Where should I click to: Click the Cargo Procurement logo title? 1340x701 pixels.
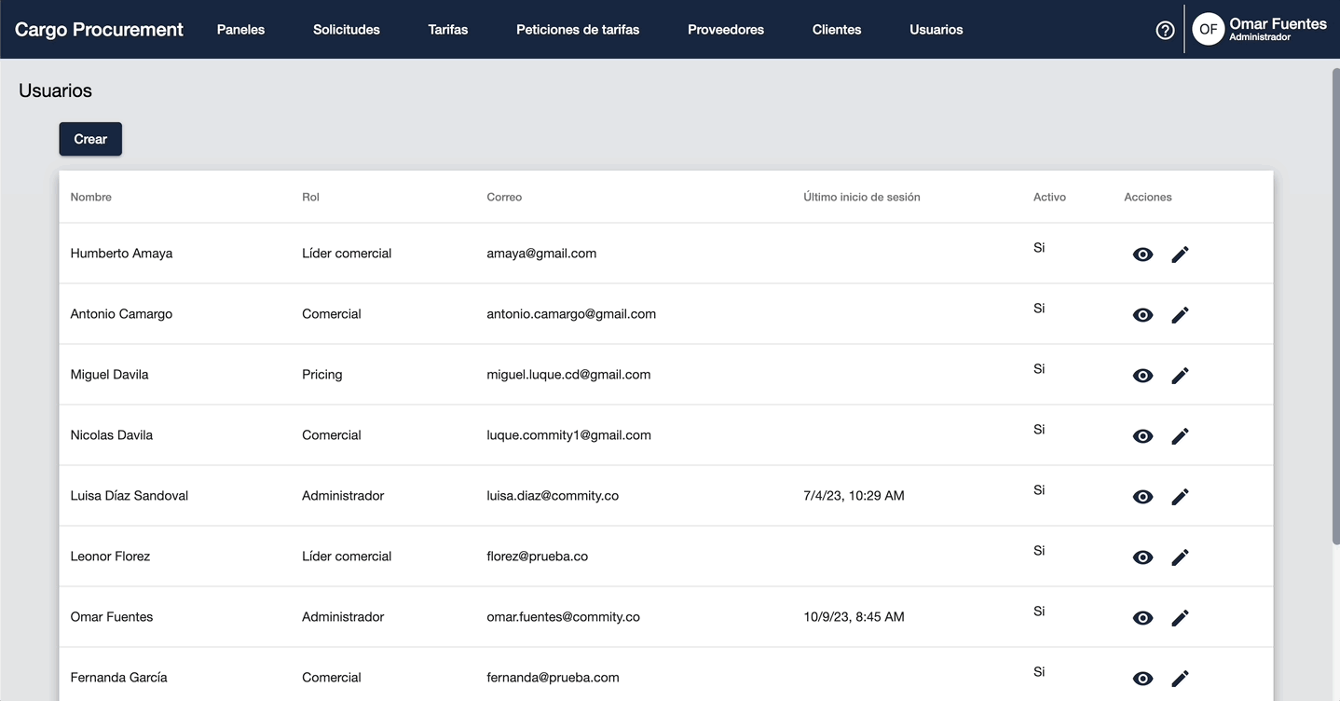point(99,30)
